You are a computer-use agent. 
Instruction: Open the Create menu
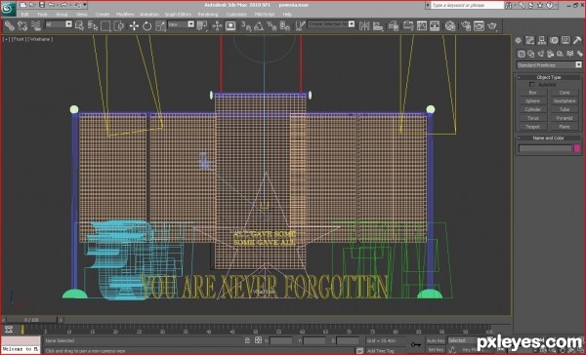point(103,15)
